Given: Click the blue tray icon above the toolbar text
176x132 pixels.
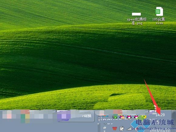Looking at the screenshot, I should [105, 116].
